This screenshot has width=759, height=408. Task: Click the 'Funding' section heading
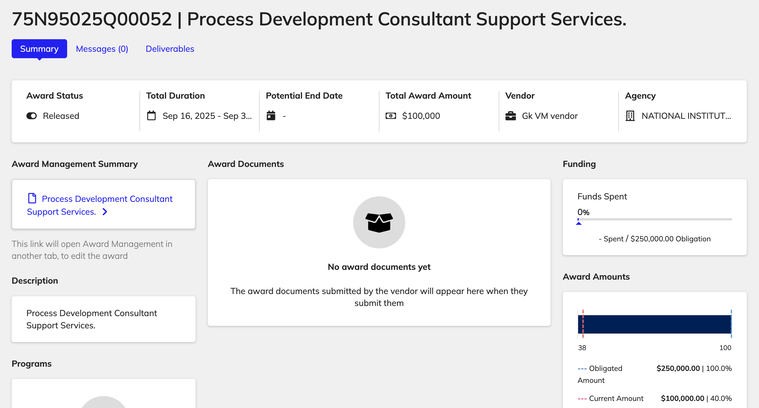579,164
